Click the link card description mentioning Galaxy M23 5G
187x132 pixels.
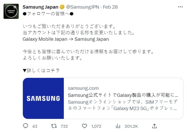(x=123, y=105)
